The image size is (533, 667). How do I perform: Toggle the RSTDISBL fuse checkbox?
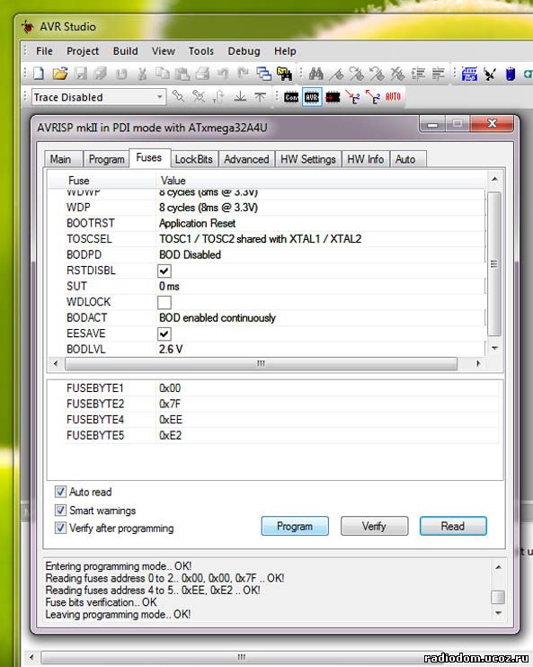[x=164, y=271]
